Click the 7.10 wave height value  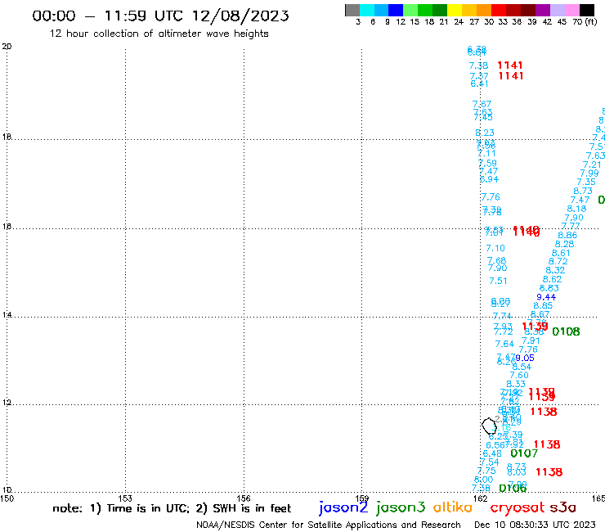[x=495, y=248]
